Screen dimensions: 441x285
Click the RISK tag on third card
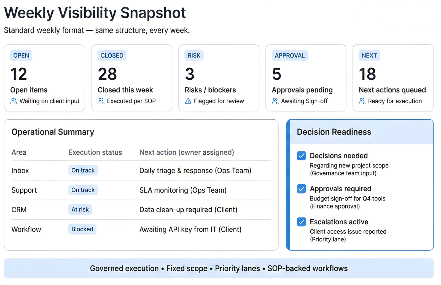(194, 55)
